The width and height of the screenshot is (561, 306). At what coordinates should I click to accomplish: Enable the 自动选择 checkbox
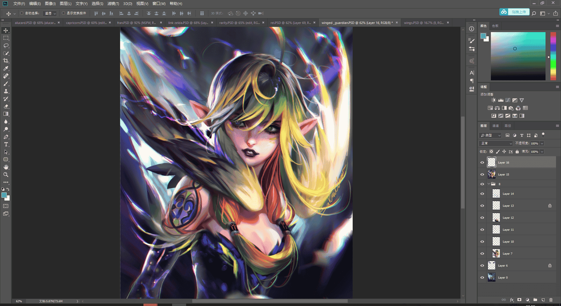pyautogui.click(x=22, y=13)
